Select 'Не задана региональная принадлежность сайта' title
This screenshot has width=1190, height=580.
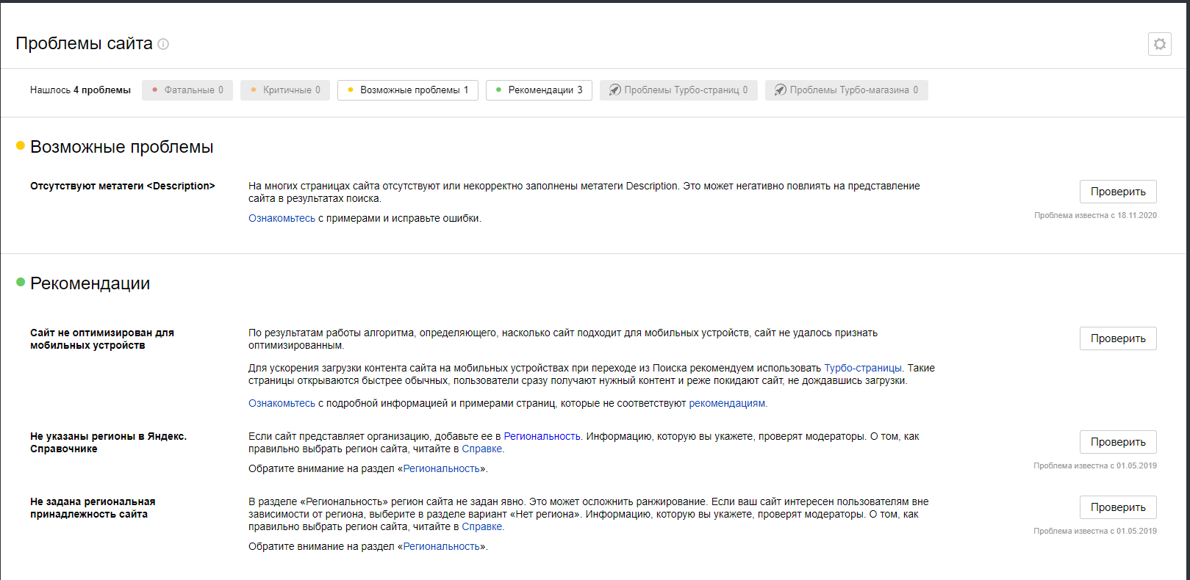(93, 508)
